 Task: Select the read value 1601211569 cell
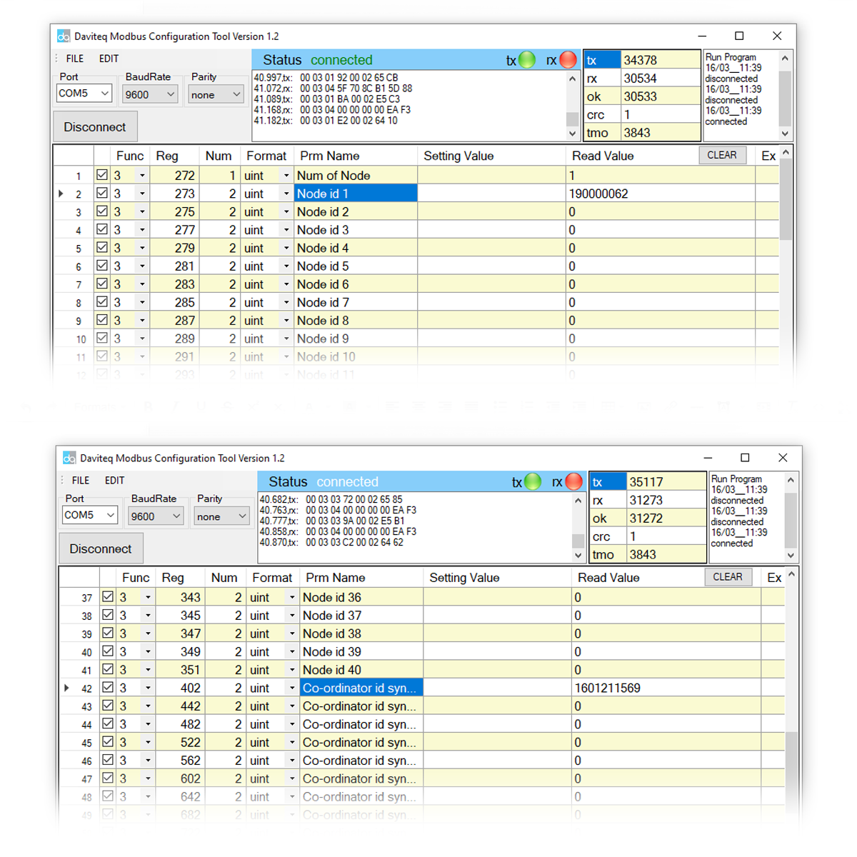666,688
